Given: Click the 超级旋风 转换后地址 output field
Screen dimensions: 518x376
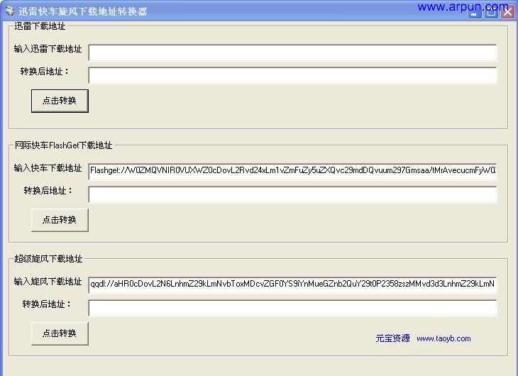Looking at the screenshot, I should (x=292, y=308).
